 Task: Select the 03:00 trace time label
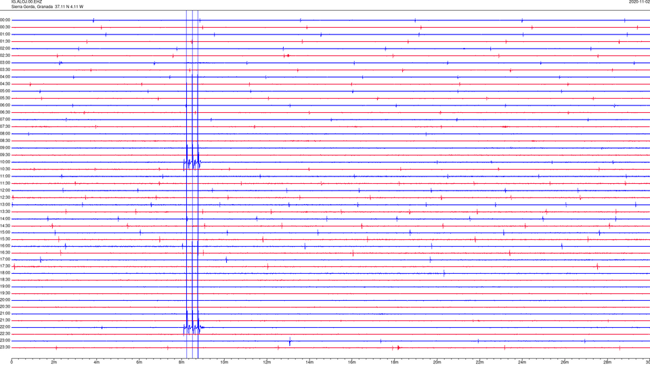click(x=5, y=63)
